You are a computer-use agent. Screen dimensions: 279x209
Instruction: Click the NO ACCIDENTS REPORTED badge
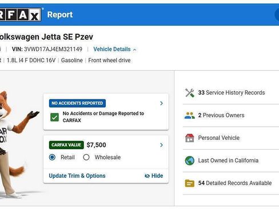point(77,103)
